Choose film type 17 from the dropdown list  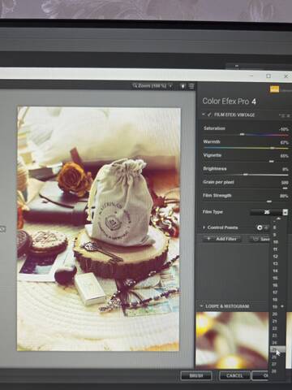(x=275, y=292)
